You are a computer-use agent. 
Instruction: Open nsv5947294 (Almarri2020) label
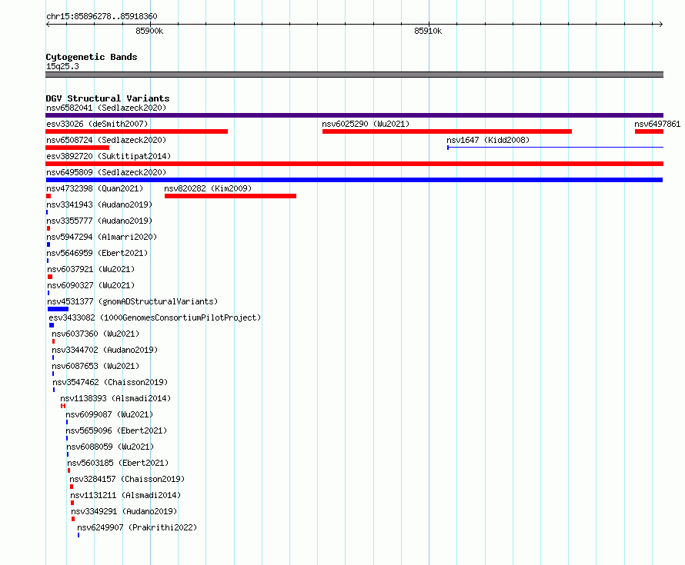point(102,237)
